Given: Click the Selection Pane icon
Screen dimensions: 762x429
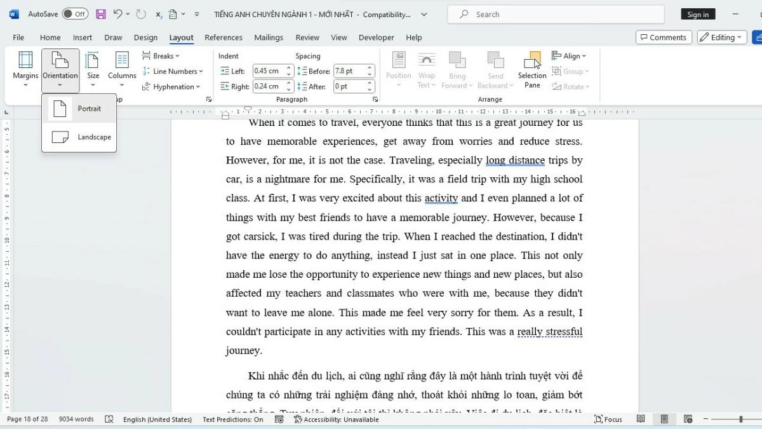Looking at the screenshot, I should tap(532, 70).
